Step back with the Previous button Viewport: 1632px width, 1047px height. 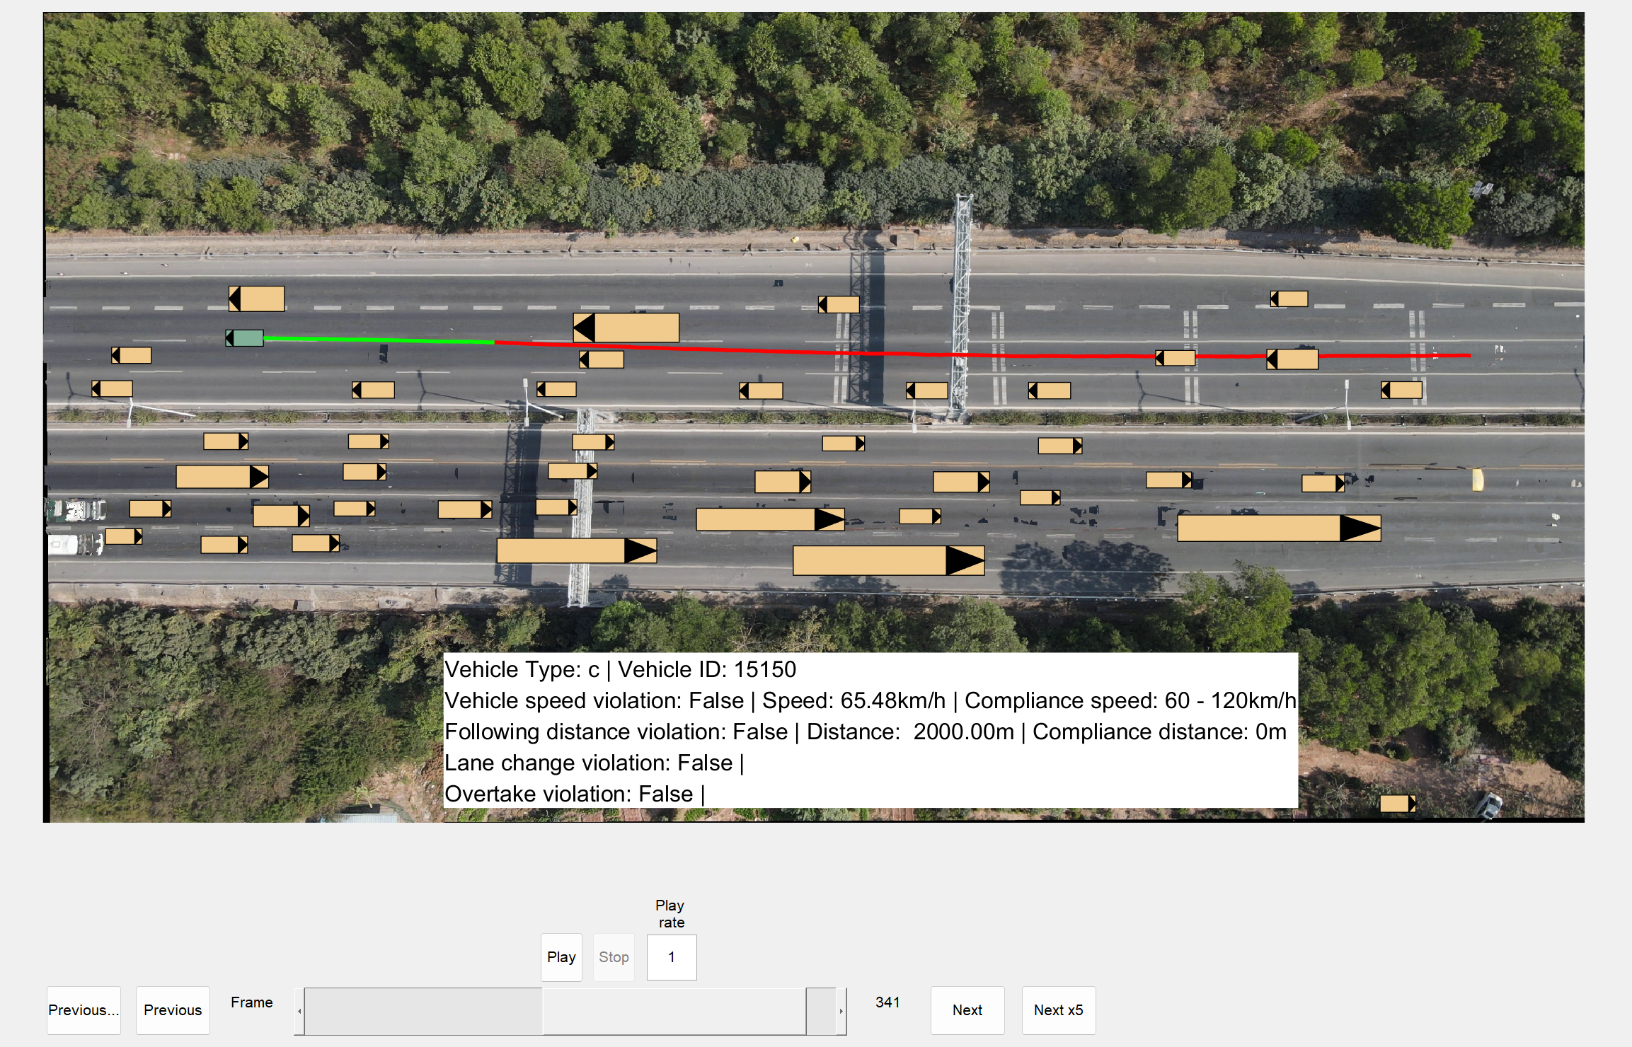pos(173,1010)
